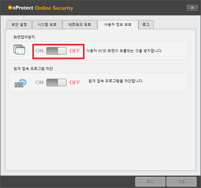Click ON label for screen capture prevention
201x188 pixels.
click(40, 51)
